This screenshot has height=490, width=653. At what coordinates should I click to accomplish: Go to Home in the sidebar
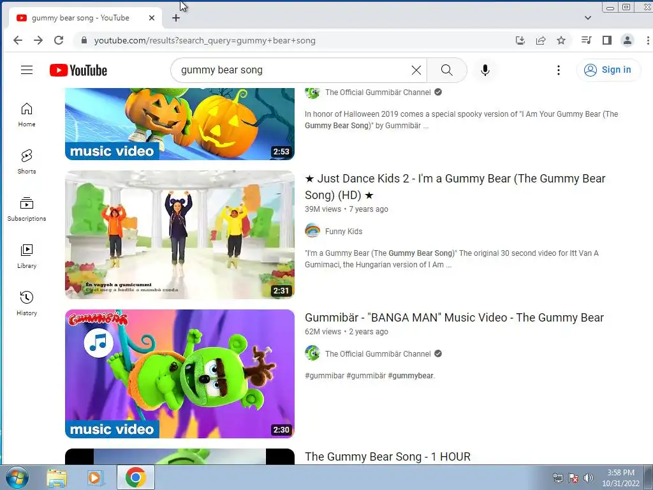27,115
